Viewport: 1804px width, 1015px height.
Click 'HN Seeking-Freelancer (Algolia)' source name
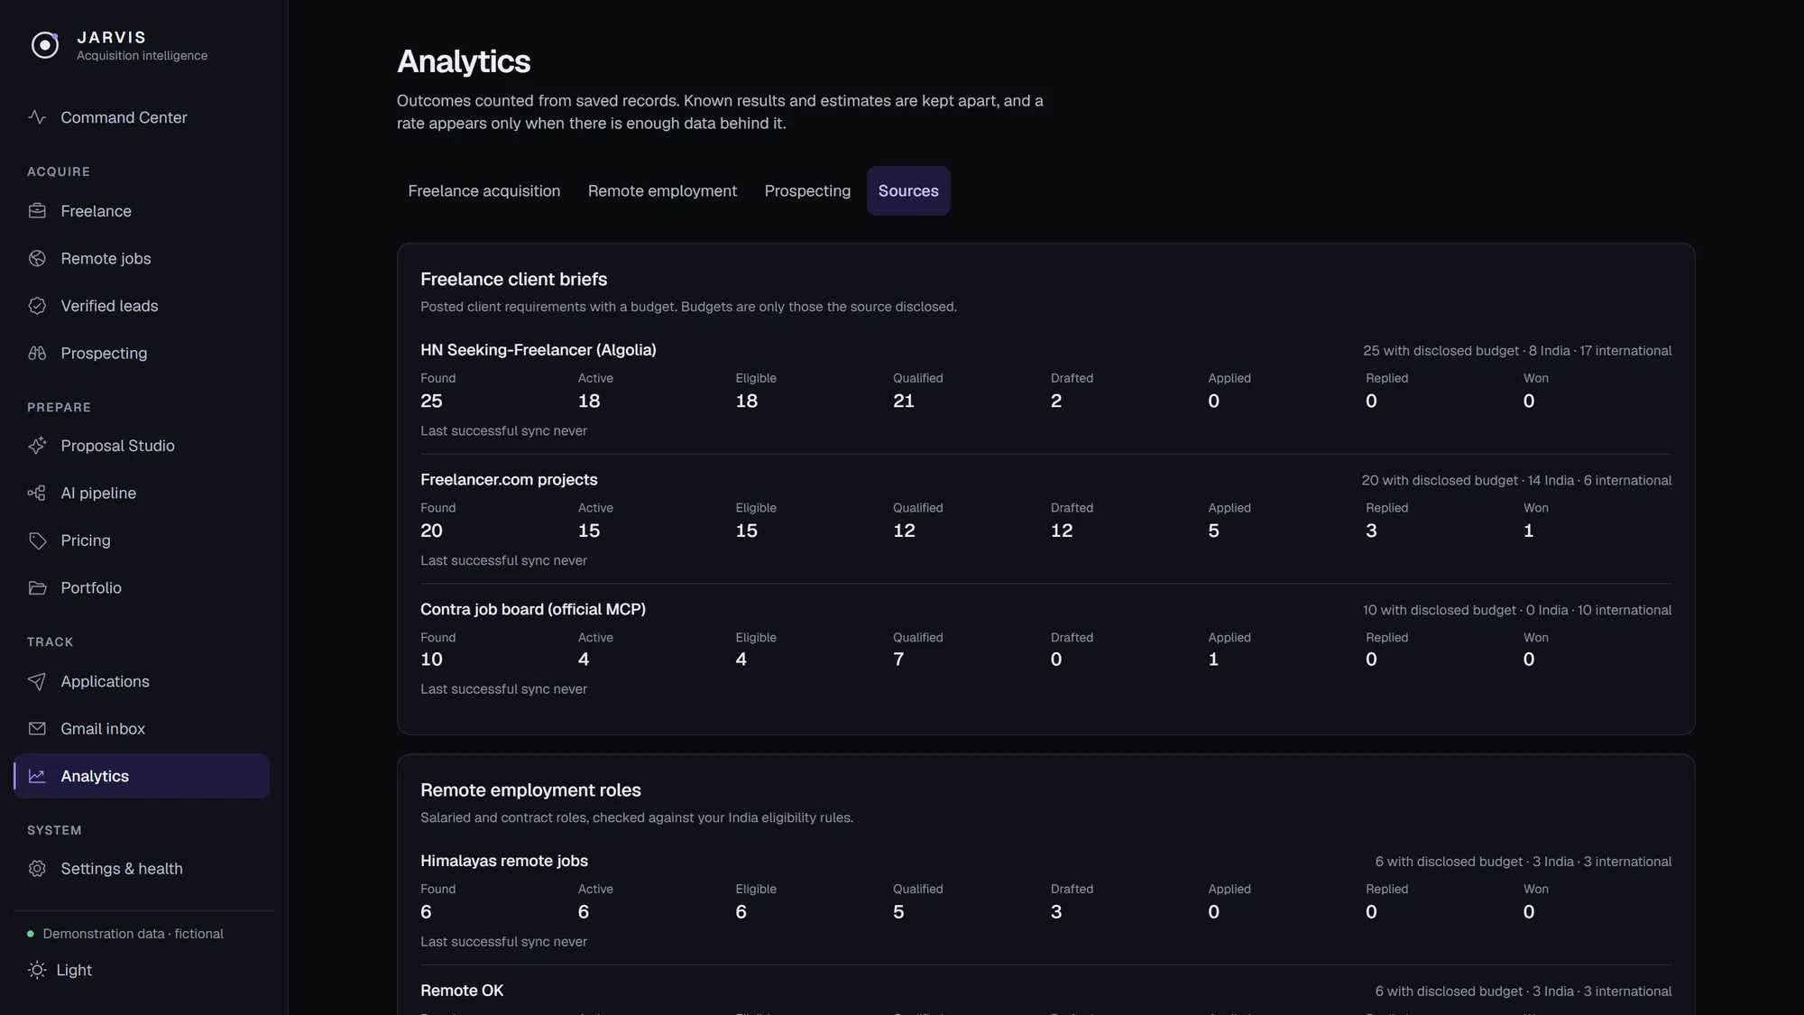[x=538, y=349]
